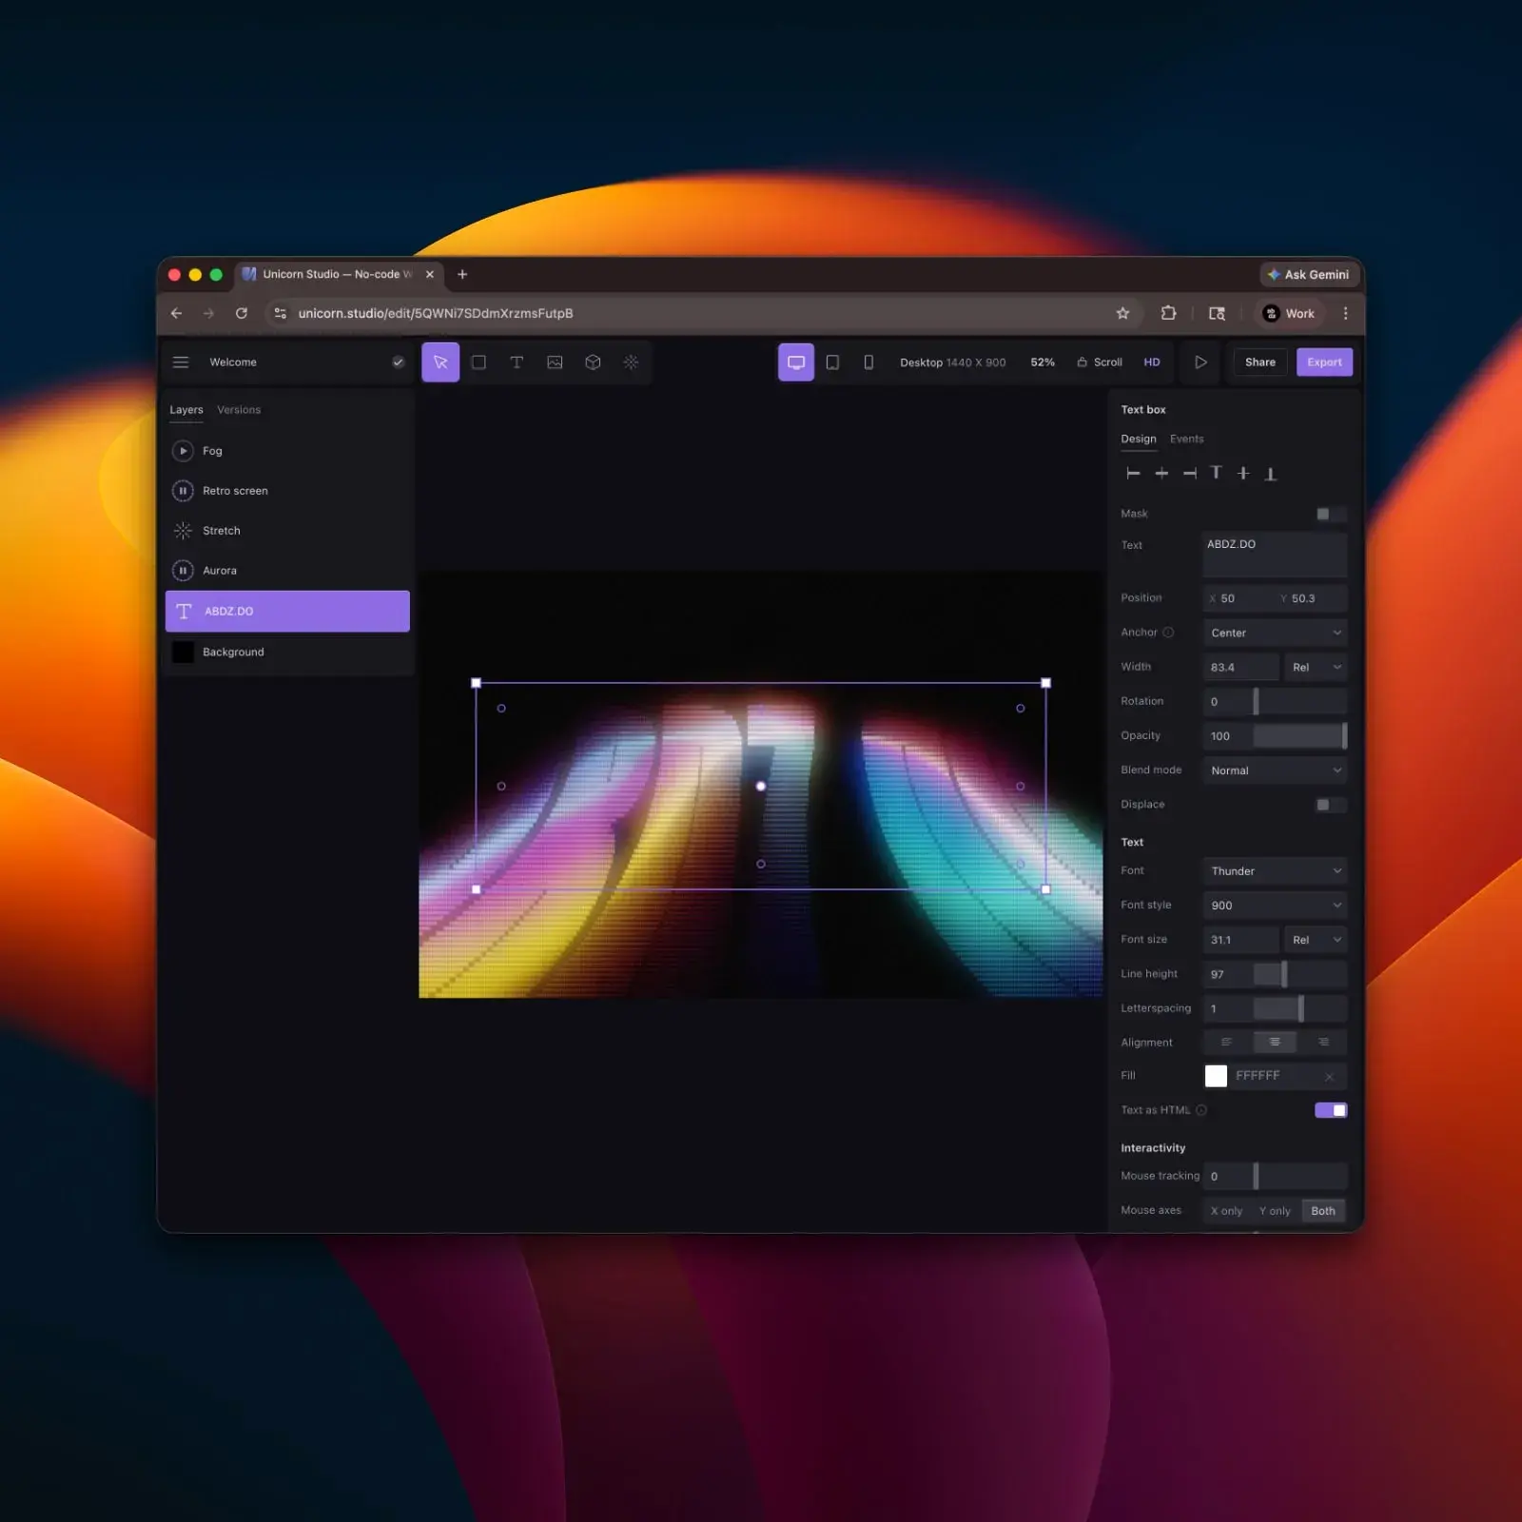Select the Shape tool
This screenshot has width=1522, height=1522.
478,361
